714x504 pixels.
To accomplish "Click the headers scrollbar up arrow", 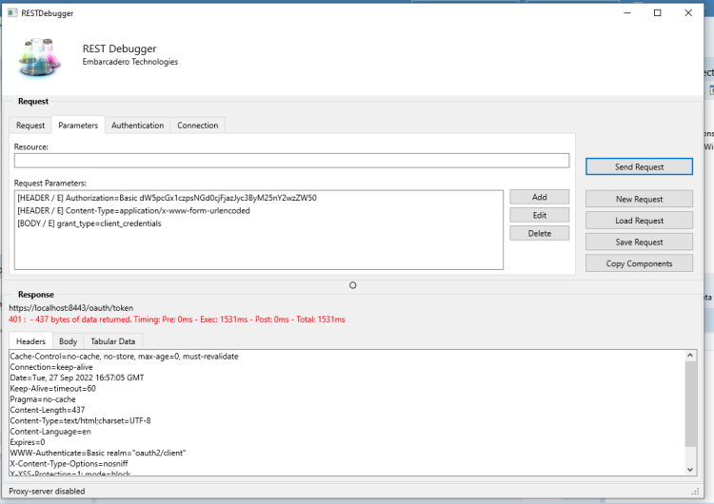I will (x=690, y=356).
